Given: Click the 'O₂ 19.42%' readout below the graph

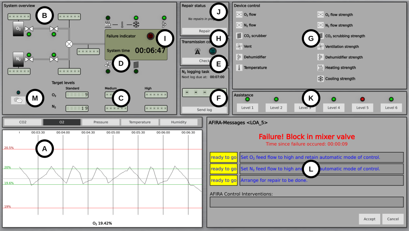Looking at the screenshot, I should point(102,223).
